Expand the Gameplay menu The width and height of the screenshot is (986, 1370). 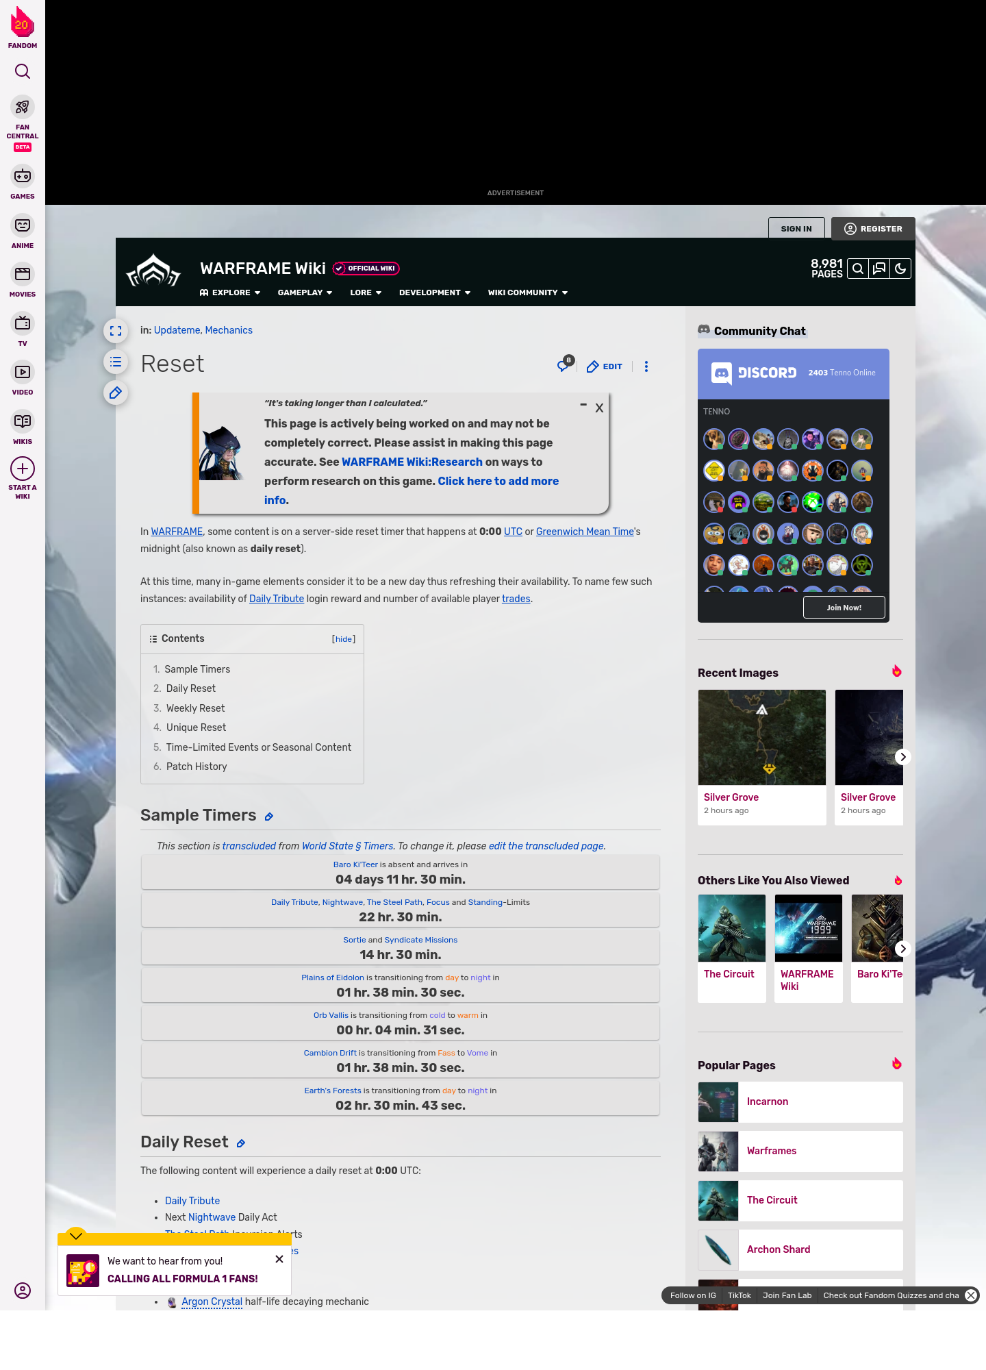305,292
